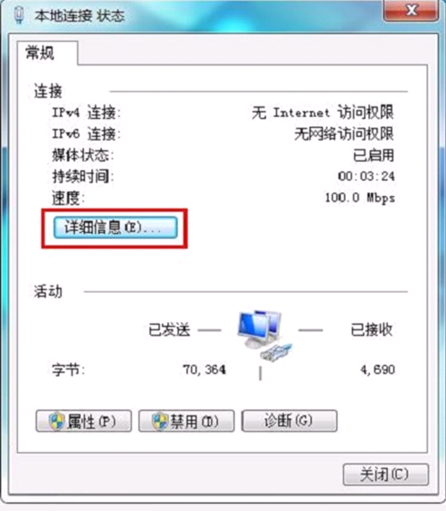This screenshot has height=511, width=446.
Task: Click the 持续时间 00:03:24 value
Action: pyautogui.click(x=366, y=176)
